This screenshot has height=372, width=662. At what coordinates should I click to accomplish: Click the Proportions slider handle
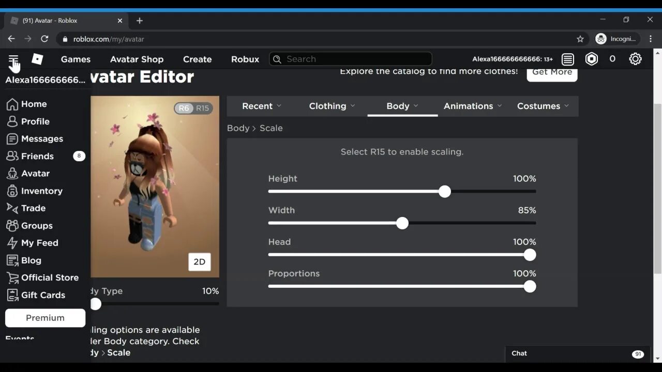pyautogui.click(x=530, y=287)
